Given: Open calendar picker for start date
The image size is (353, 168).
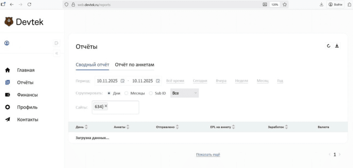Looking at the screenshot, I should [123, 81].
